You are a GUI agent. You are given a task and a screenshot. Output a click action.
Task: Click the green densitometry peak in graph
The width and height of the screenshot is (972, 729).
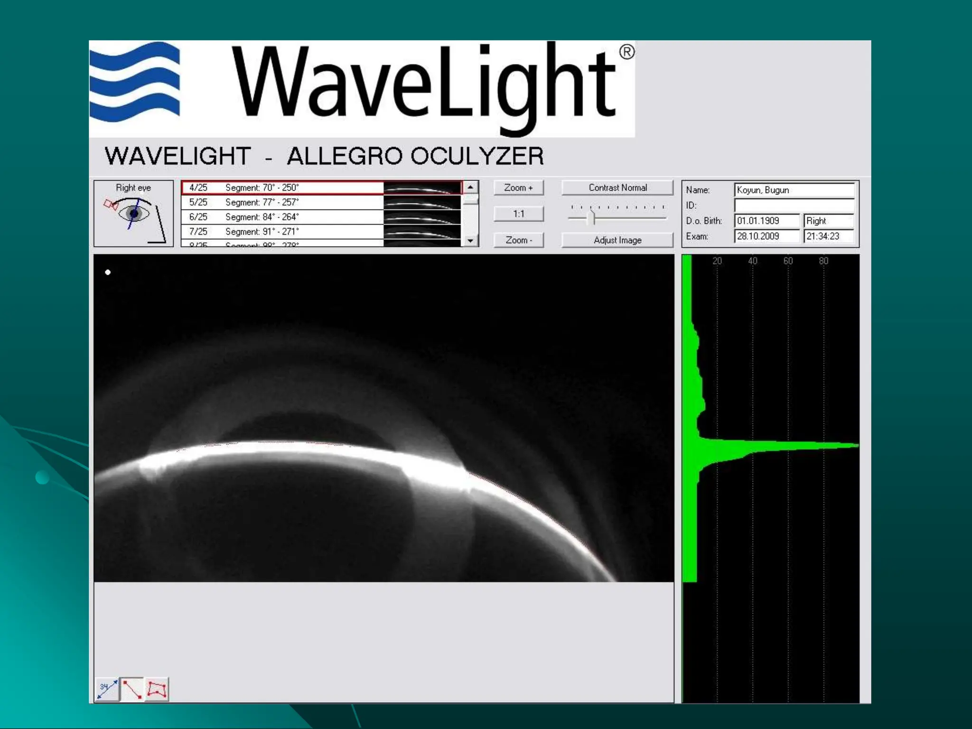pyautogui.click(x=807, y=446)
